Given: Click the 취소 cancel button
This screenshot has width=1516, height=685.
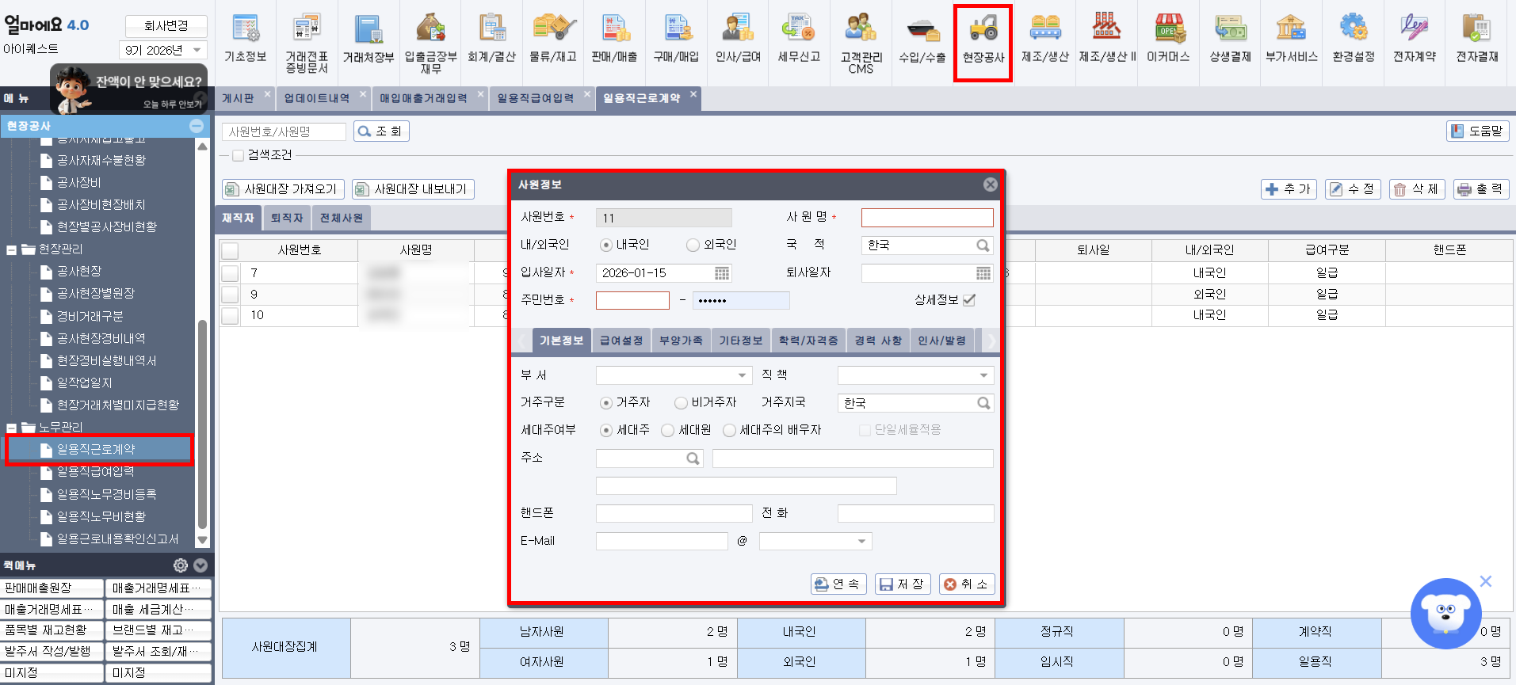Looking at the screenshot, I should 967,584.
